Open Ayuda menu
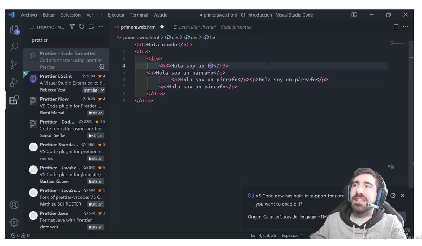422x246 pixels. coord(161,15)
